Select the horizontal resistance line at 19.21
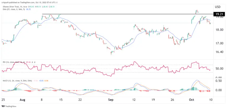Screen dimensions: 227x109 click(127, 14)
